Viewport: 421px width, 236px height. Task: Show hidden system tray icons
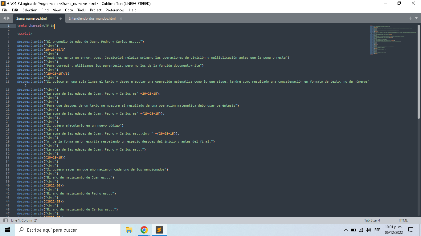[346, 230]
